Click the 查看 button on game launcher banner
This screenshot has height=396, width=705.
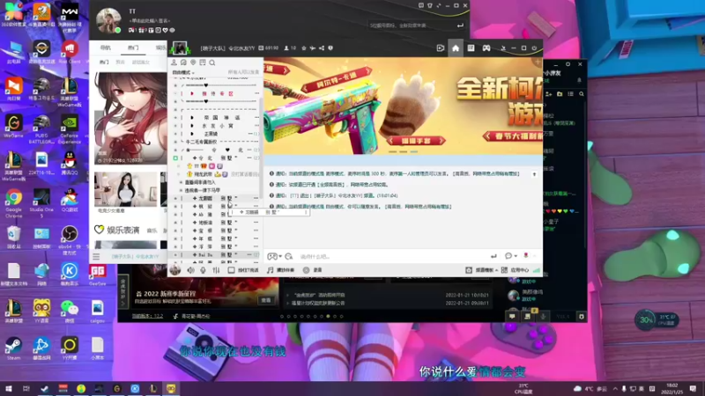(x=266, y=300)
